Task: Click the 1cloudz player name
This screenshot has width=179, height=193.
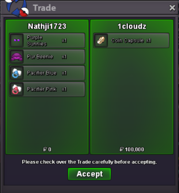Action: [132, 26]
